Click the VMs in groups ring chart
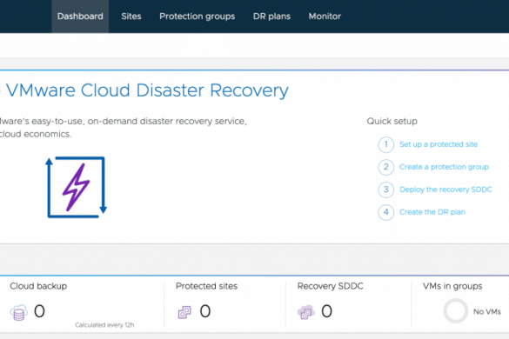The height and width of the screenshot is (339, 509). pyautogui.click(x=455, y=311)
